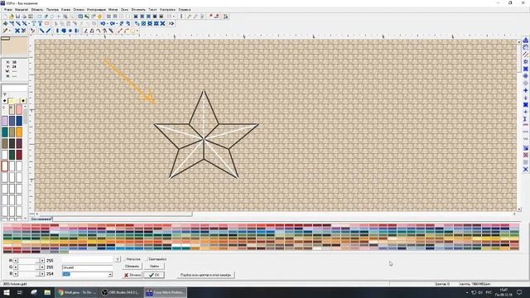
Task: Increase G value with right arrow
Action: 42,267
